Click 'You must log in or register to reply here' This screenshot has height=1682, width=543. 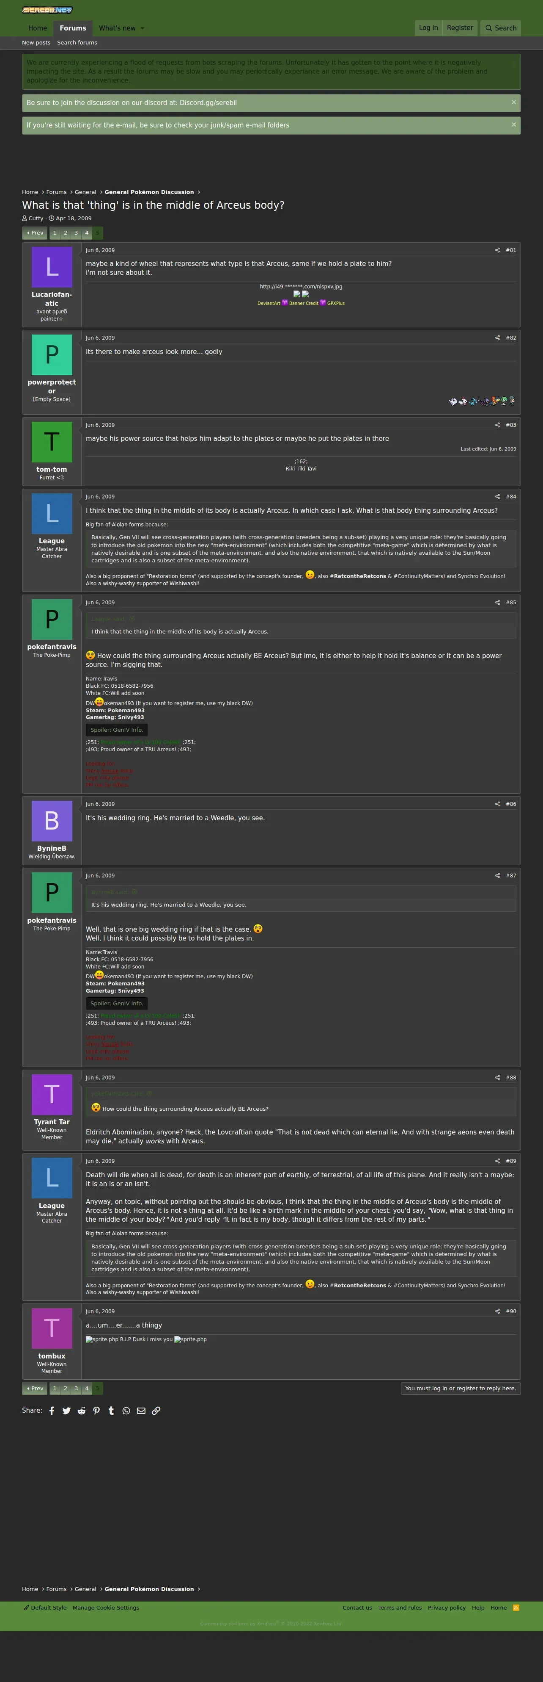click(460, 1388)
